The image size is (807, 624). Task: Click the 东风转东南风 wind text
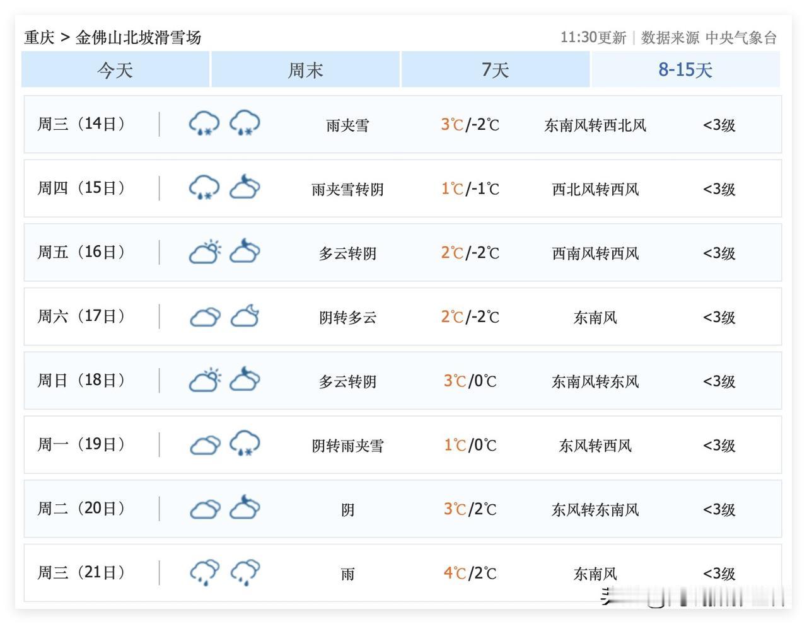[x=595, y=509]
